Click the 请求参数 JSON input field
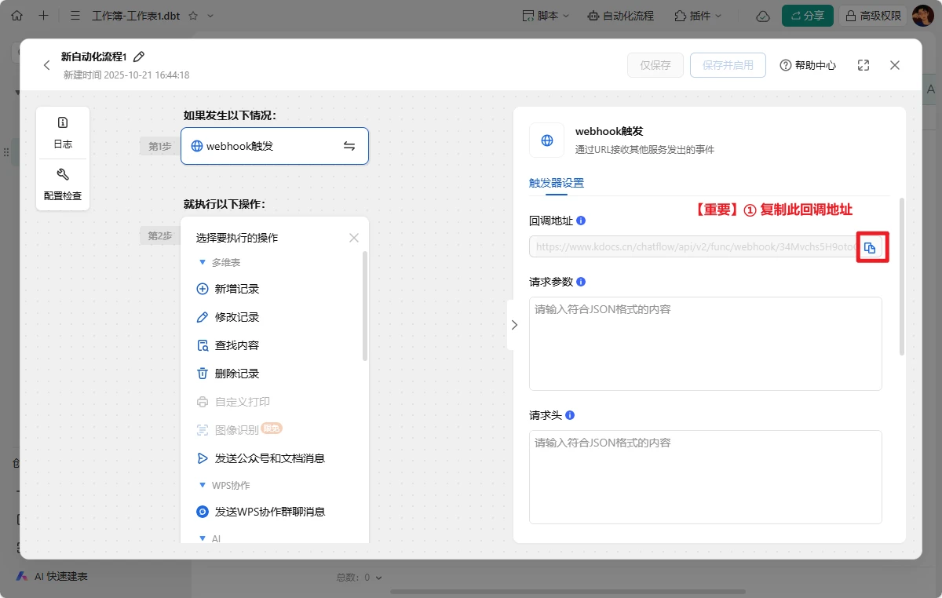 (705, 344)
